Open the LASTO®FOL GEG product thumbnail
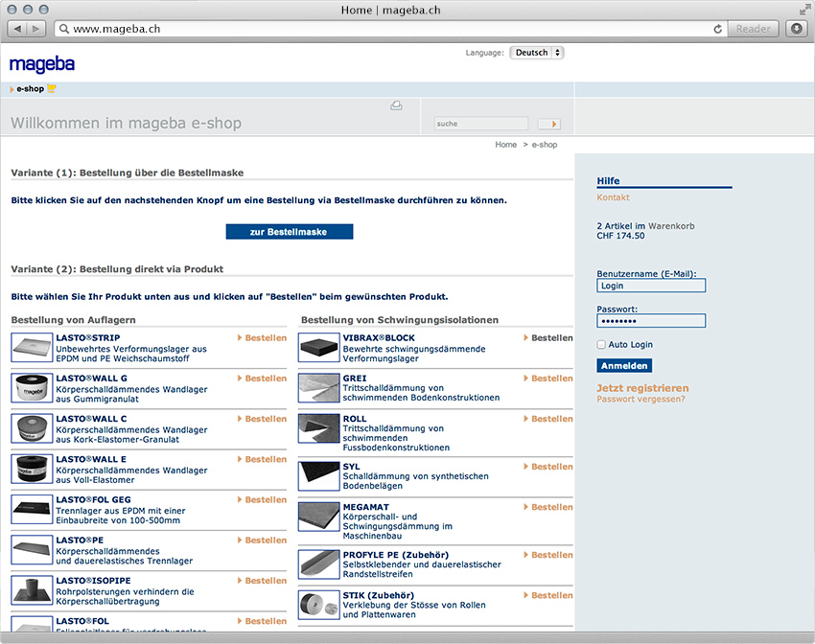This screenshot has height=644, width=815. click(32, 510)
